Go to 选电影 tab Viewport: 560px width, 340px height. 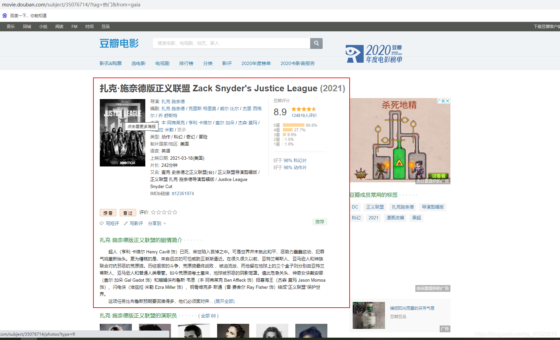pyautogui.click(x=139, y=63)
